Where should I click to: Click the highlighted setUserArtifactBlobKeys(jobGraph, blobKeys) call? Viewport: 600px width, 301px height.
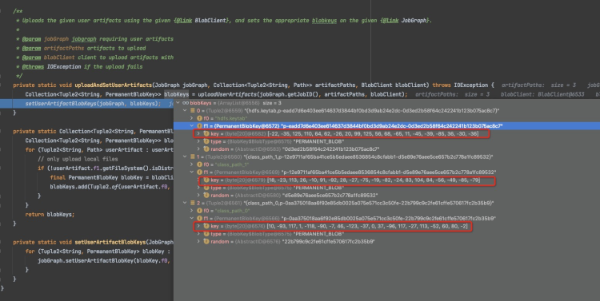click(93, 104)
